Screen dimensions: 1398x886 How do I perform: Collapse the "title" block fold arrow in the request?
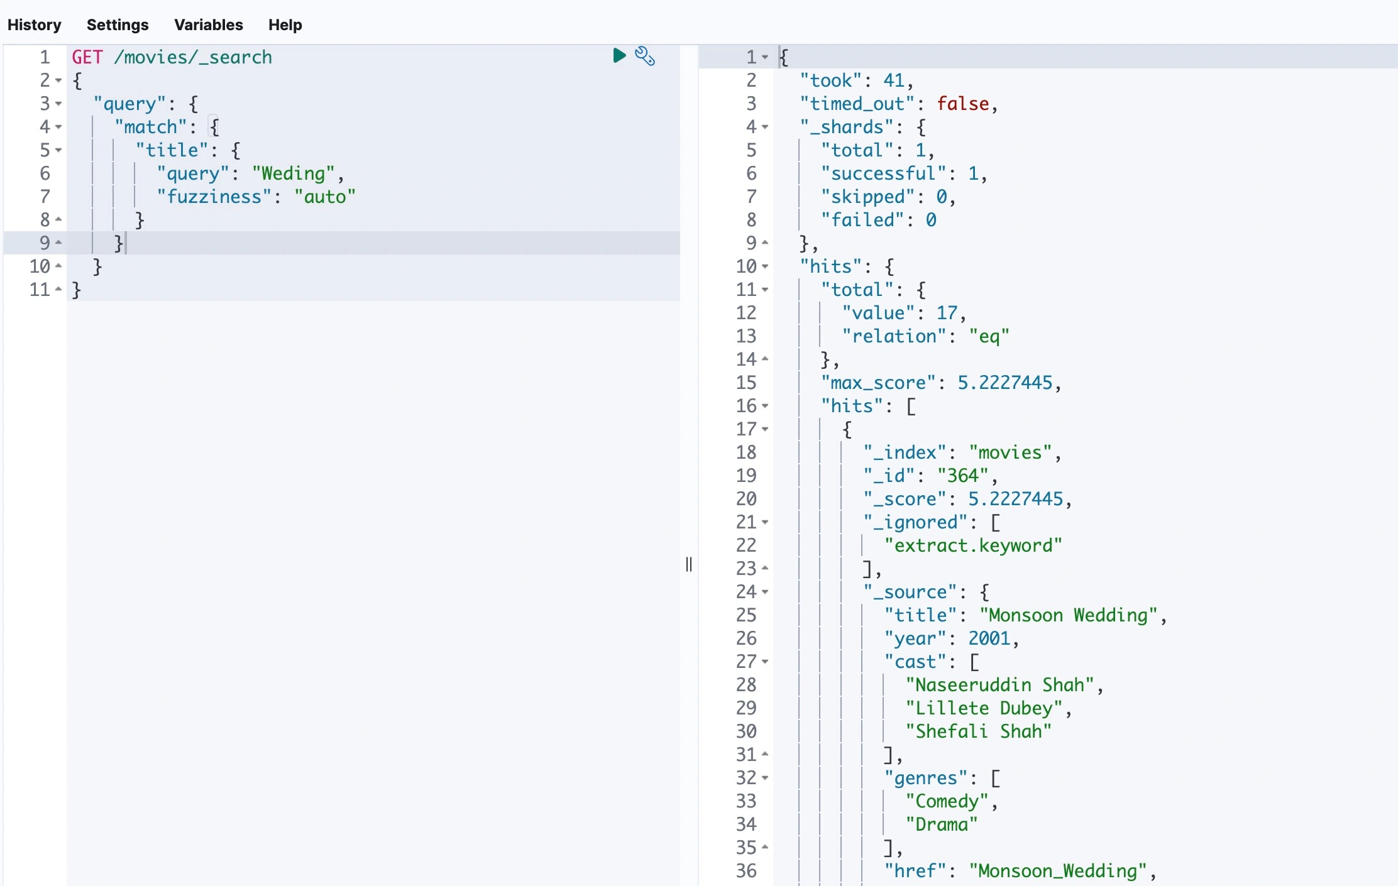[x=58, y=150]
